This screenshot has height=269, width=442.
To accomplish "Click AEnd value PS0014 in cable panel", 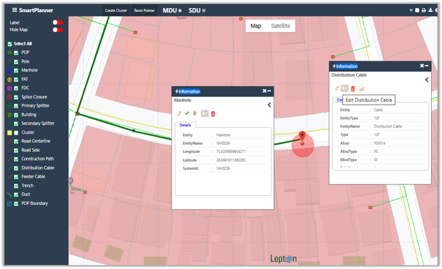I will [380, 143].
